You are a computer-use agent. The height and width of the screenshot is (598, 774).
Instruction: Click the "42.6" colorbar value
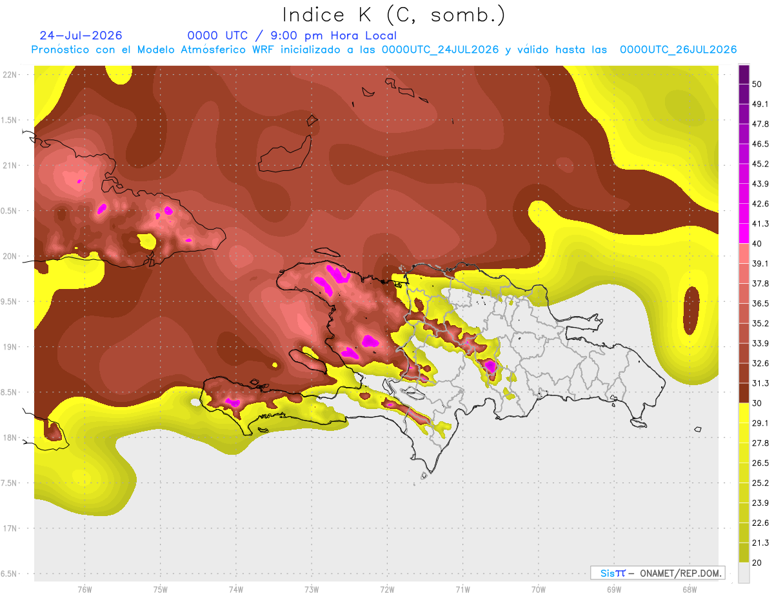tap(760, 204)
